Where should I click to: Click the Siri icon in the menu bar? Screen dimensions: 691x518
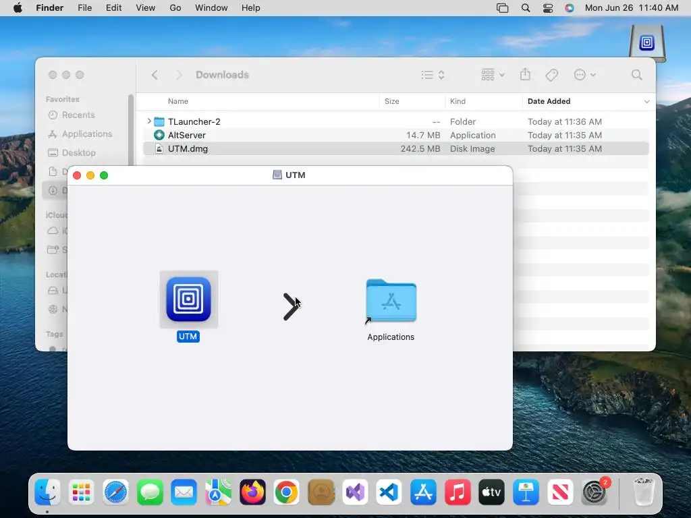click(570, 8)
